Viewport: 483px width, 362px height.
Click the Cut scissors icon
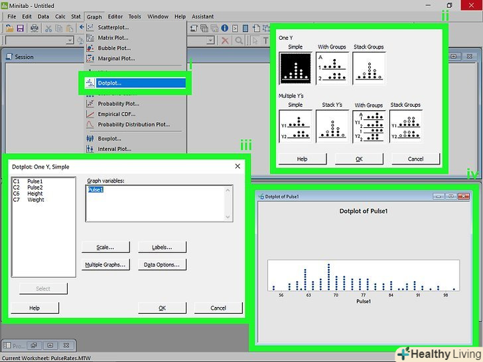pyautogui.click(x=48, y=29)
